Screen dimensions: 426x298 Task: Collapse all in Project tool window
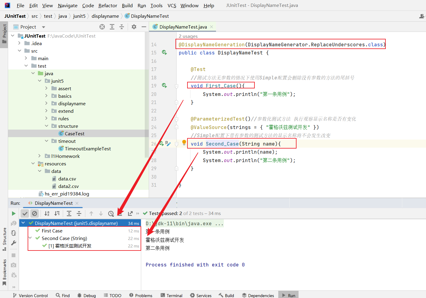point(122,27)
